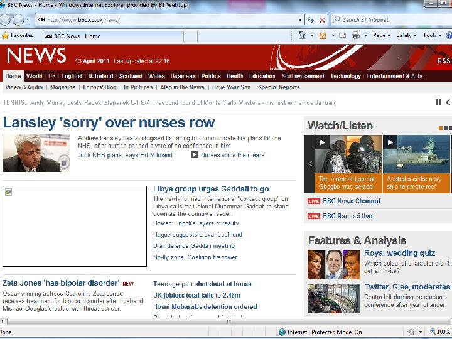Open the World news section
Screen dimensions: 452x339
click(x=34, y=76)
